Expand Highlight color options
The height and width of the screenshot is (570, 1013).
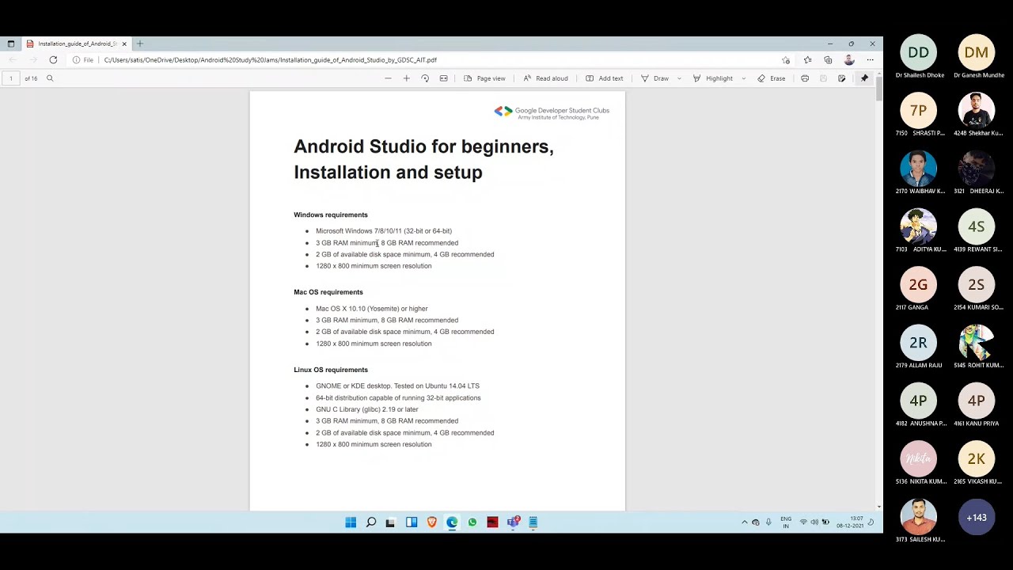(x=743, y=78)
